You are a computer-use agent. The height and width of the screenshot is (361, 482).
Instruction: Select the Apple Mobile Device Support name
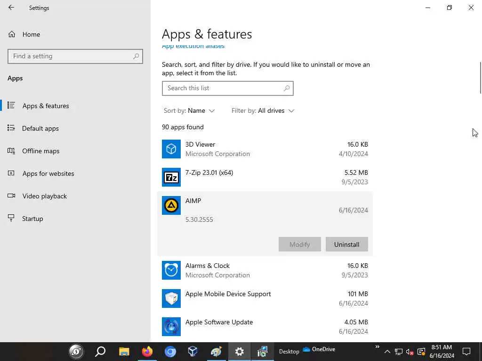pos(228,294)
